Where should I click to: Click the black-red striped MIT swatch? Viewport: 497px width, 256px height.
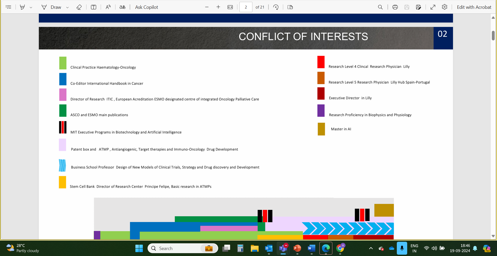(63, 127)
